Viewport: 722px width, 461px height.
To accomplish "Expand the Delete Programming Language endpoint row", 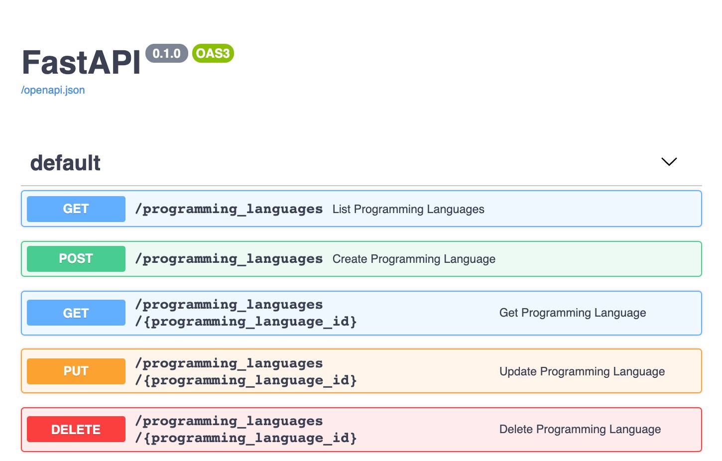I will [x=361, y=429].
